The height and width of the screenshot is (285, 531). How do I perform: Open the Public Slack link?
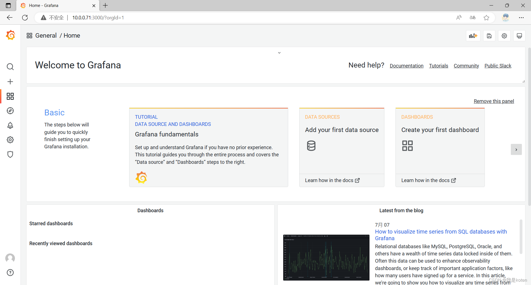click(x=498, y=66)
